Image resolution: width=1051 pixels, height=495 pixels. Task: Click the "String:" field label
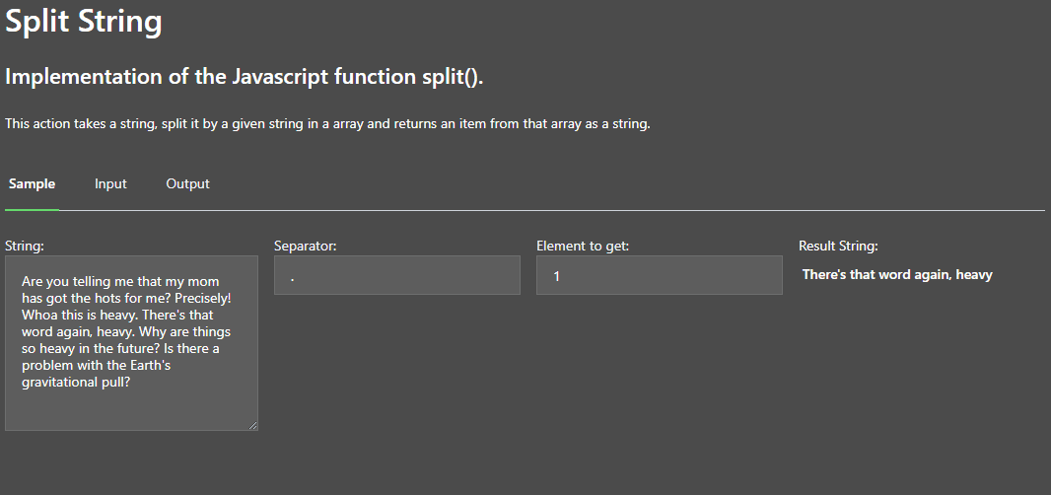point(25,246)
